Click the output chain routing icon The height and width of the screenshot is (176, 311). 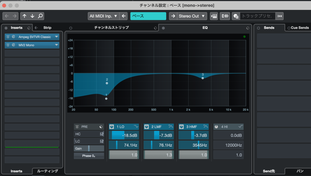click(x=225, y=16)
